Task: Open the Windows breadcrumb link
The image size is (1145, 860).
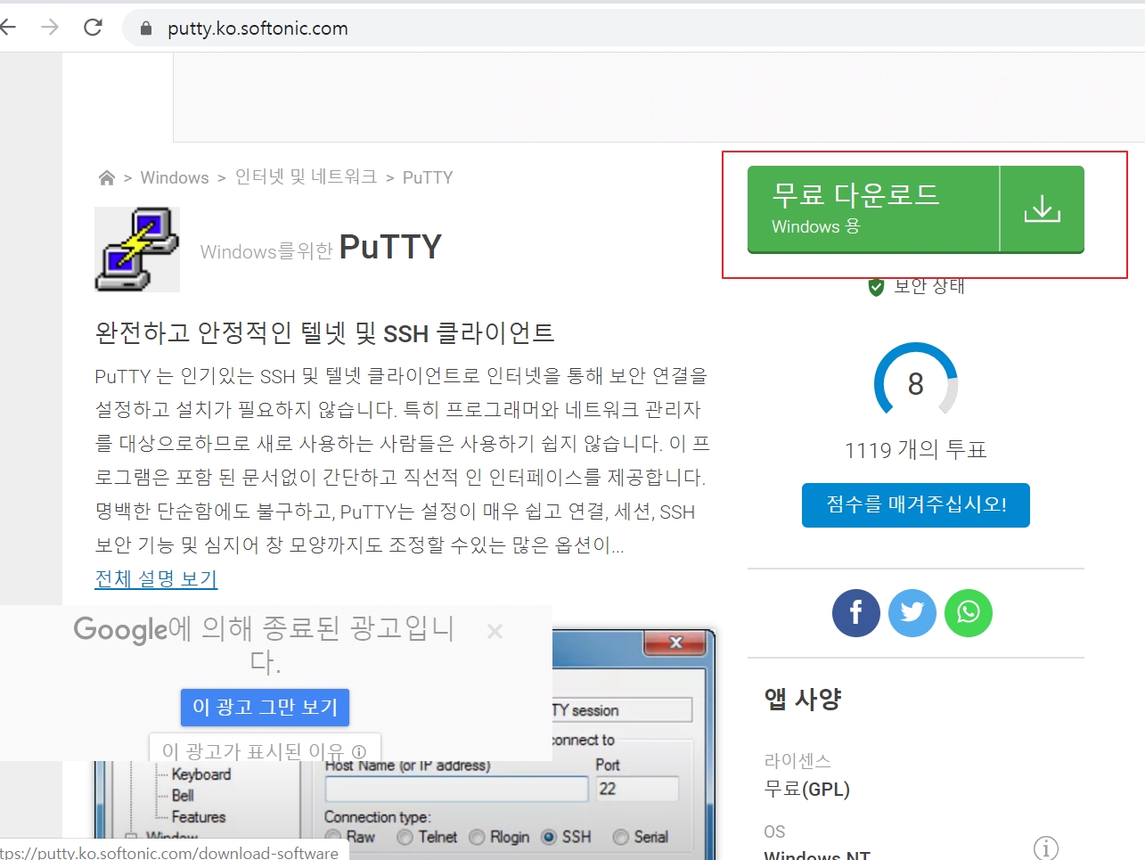Action: coord(175,177)
